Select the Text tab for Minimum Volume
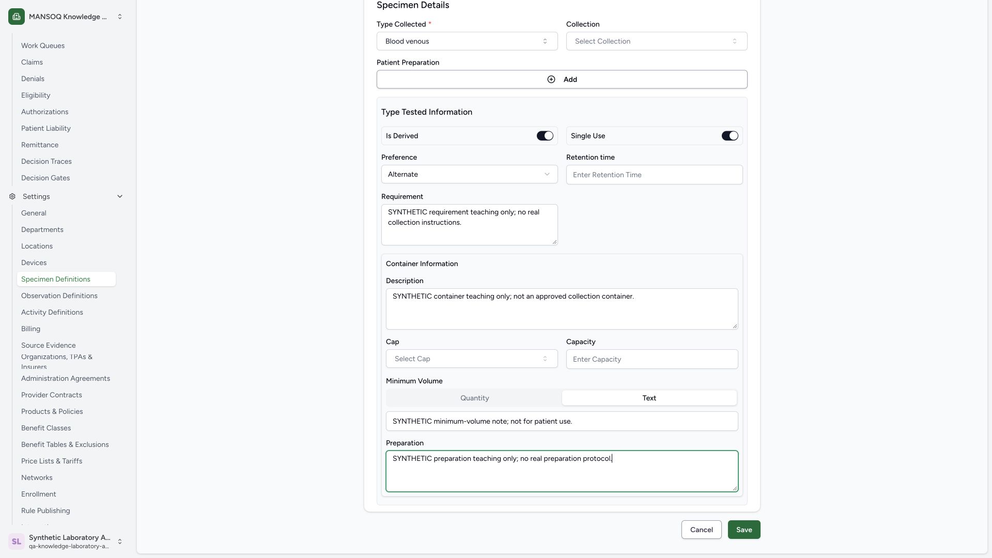The image size is (992, 558). [x=649, y=398]
